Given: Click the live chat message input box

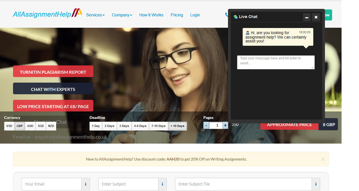Looking at the screenshot, I should pyautogui.click(x=276, y=62).
